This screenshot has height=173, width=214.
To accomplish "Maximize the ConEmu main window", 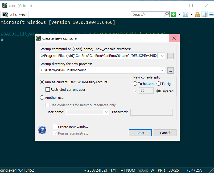I will (191, 6).
